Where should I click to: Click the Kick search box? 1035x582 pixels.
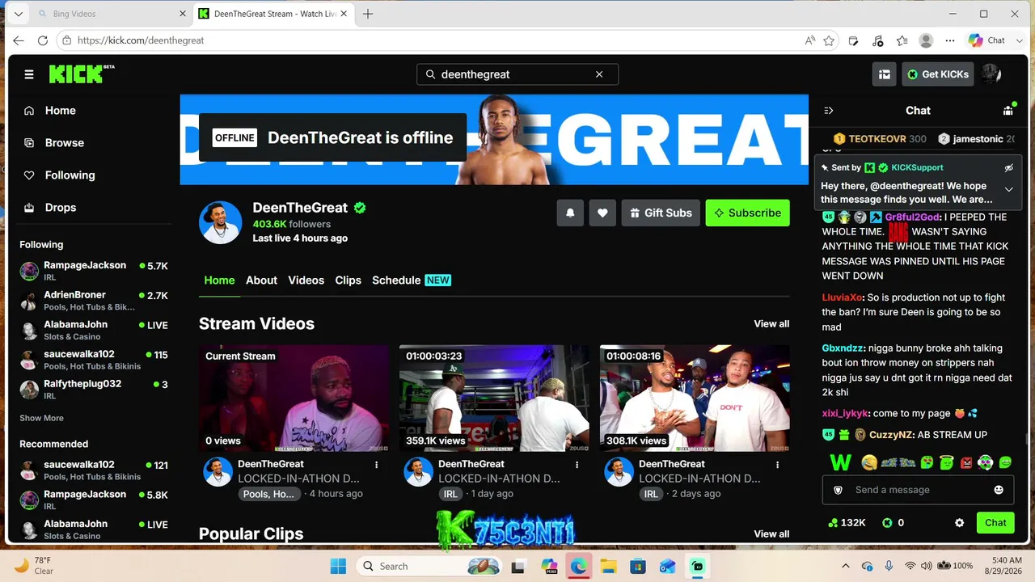click(517, 74)
